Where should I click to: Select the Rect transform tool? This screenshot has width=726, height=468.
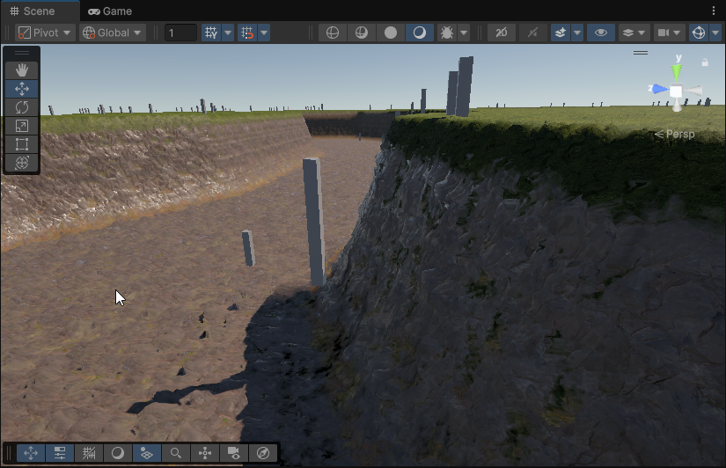(22, 144)
